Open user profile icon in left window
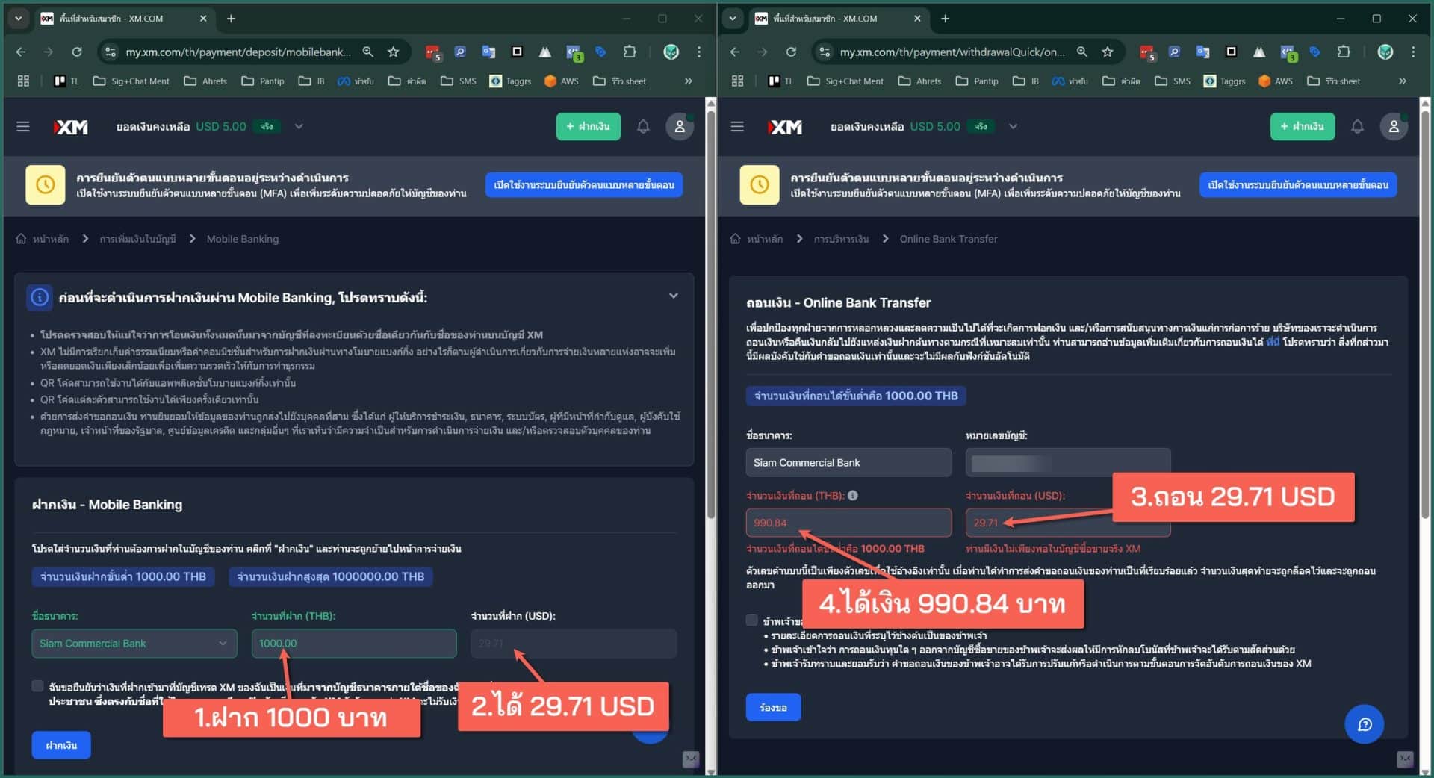 click(x=680, y=127)
